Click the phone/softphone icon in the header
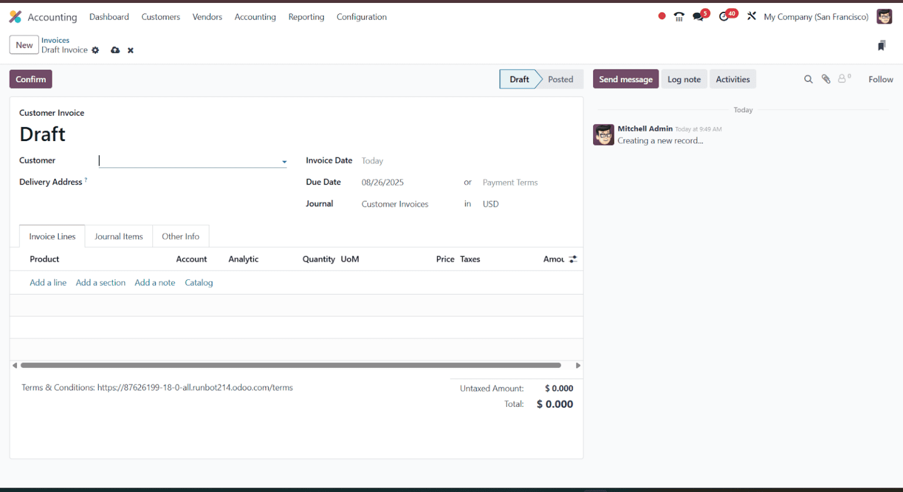This screenshot has width=903, height=492. tap(678, 16)
